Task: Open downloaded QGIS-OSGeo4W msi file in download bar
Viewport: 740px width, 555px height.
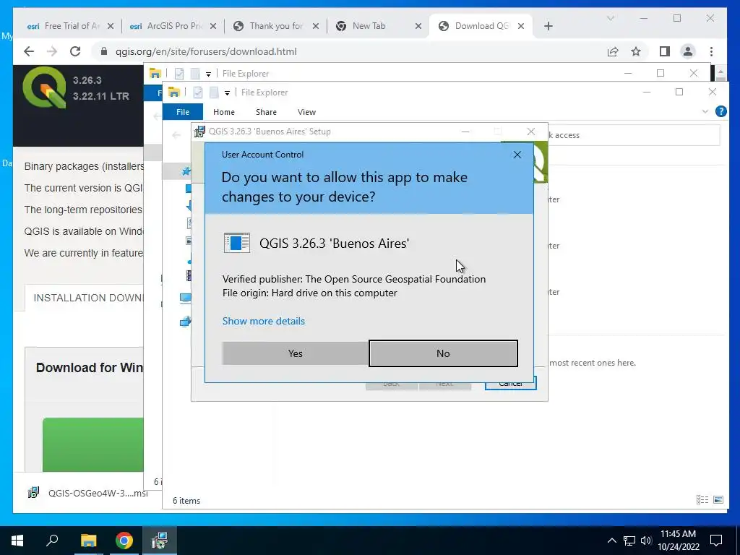Action: point(87,493)
